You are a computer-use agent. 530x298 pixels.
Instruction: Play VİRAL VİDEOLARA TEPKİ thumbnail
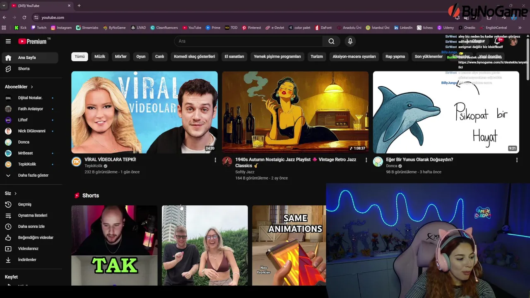[x=144, y=112]
